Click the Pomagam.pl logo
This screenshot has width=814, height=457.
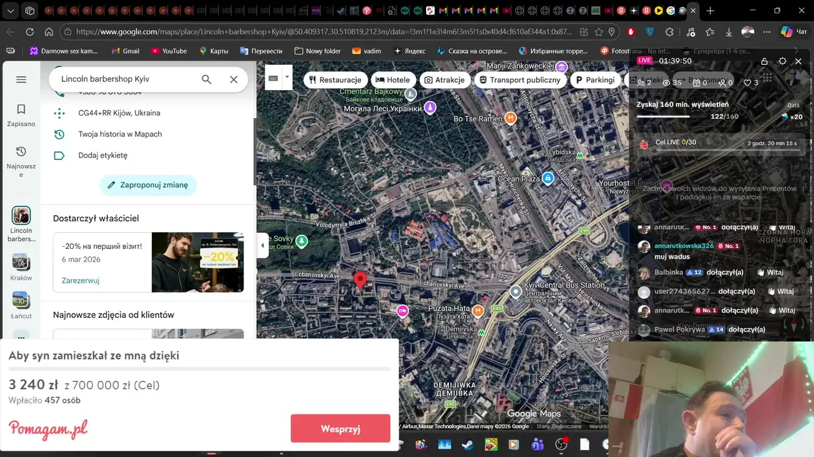(48, 430)
